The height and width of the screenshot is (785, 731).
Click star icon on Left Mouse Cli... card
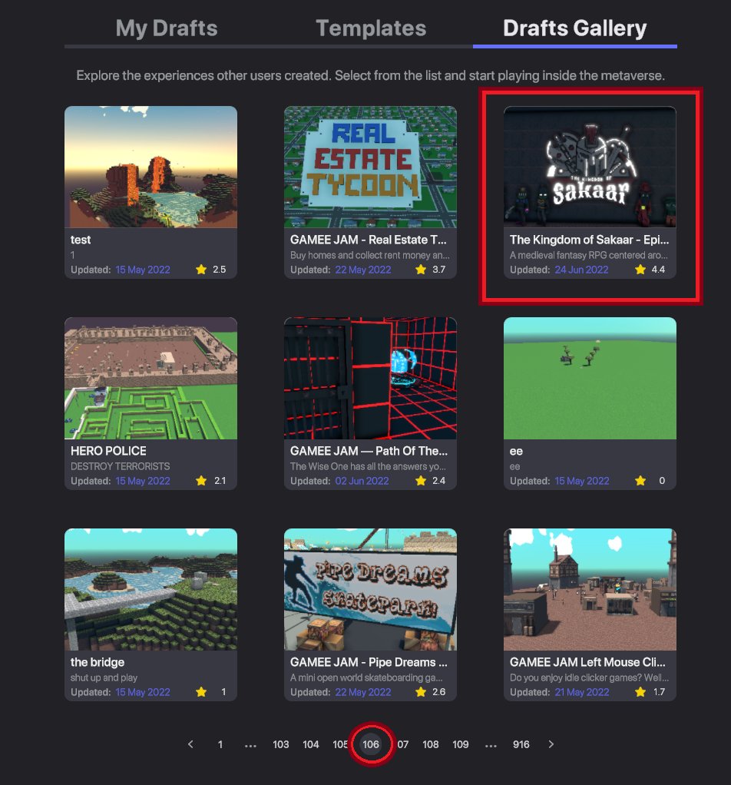[x=640, y=692]
